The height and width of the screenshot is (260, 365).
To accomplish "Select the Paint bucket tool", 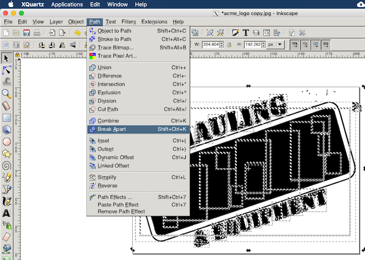I will pyautogui.click(x=6, y=249).
